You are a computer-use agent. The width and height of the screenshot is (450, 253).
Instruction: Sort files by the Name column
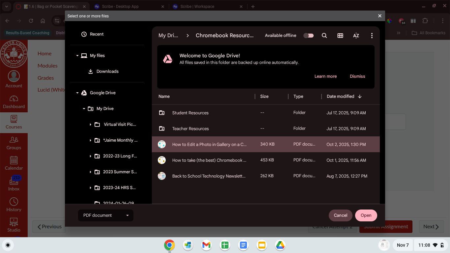click(164, 97)
